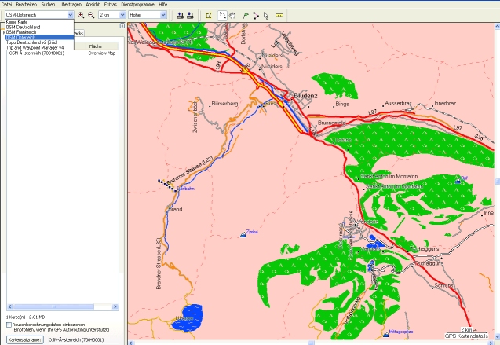
Task: Select OSM-Österreich (70040001) list row
Action: pos(63,53)
